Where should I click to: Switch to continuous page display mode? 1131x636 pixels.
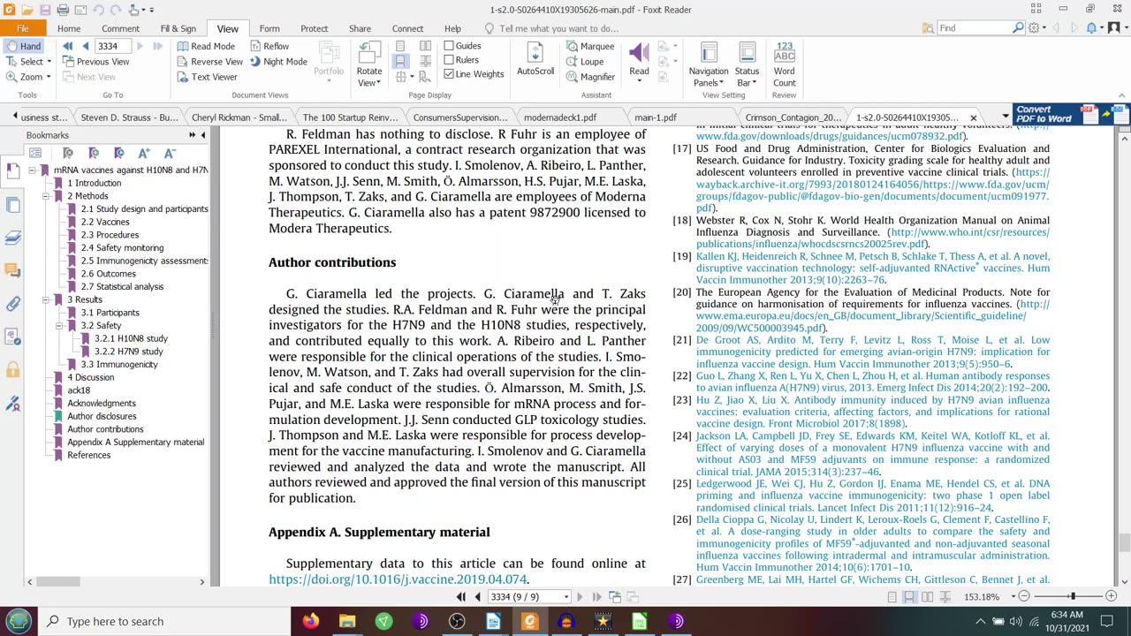click(x=400, y=62)
